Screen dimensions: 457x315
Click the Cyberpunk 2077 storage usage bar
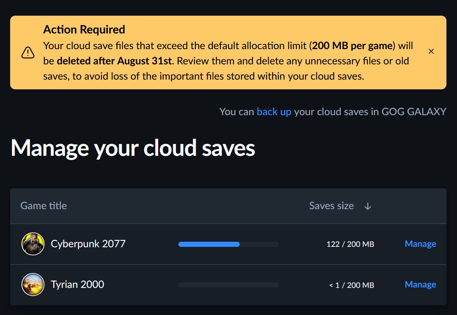[228, 244]
